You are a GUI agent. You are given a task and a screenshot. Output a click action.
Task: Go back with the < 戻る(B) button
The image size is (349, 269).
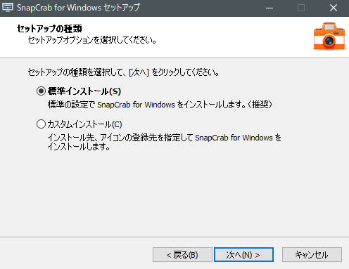[x=182, y=254]
